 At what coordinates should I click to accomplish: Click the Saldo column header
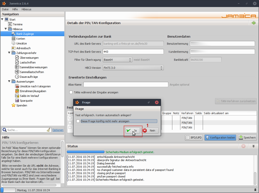198,113
